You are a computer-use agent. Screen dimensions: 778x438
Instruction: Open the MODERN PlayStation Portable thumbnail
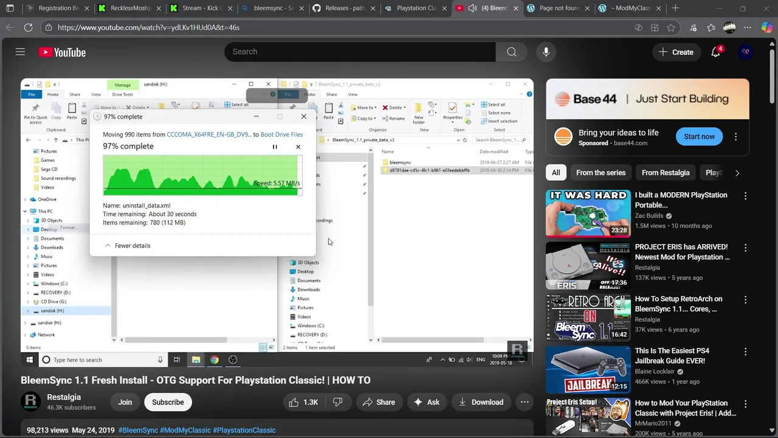(x=588, y=214)
